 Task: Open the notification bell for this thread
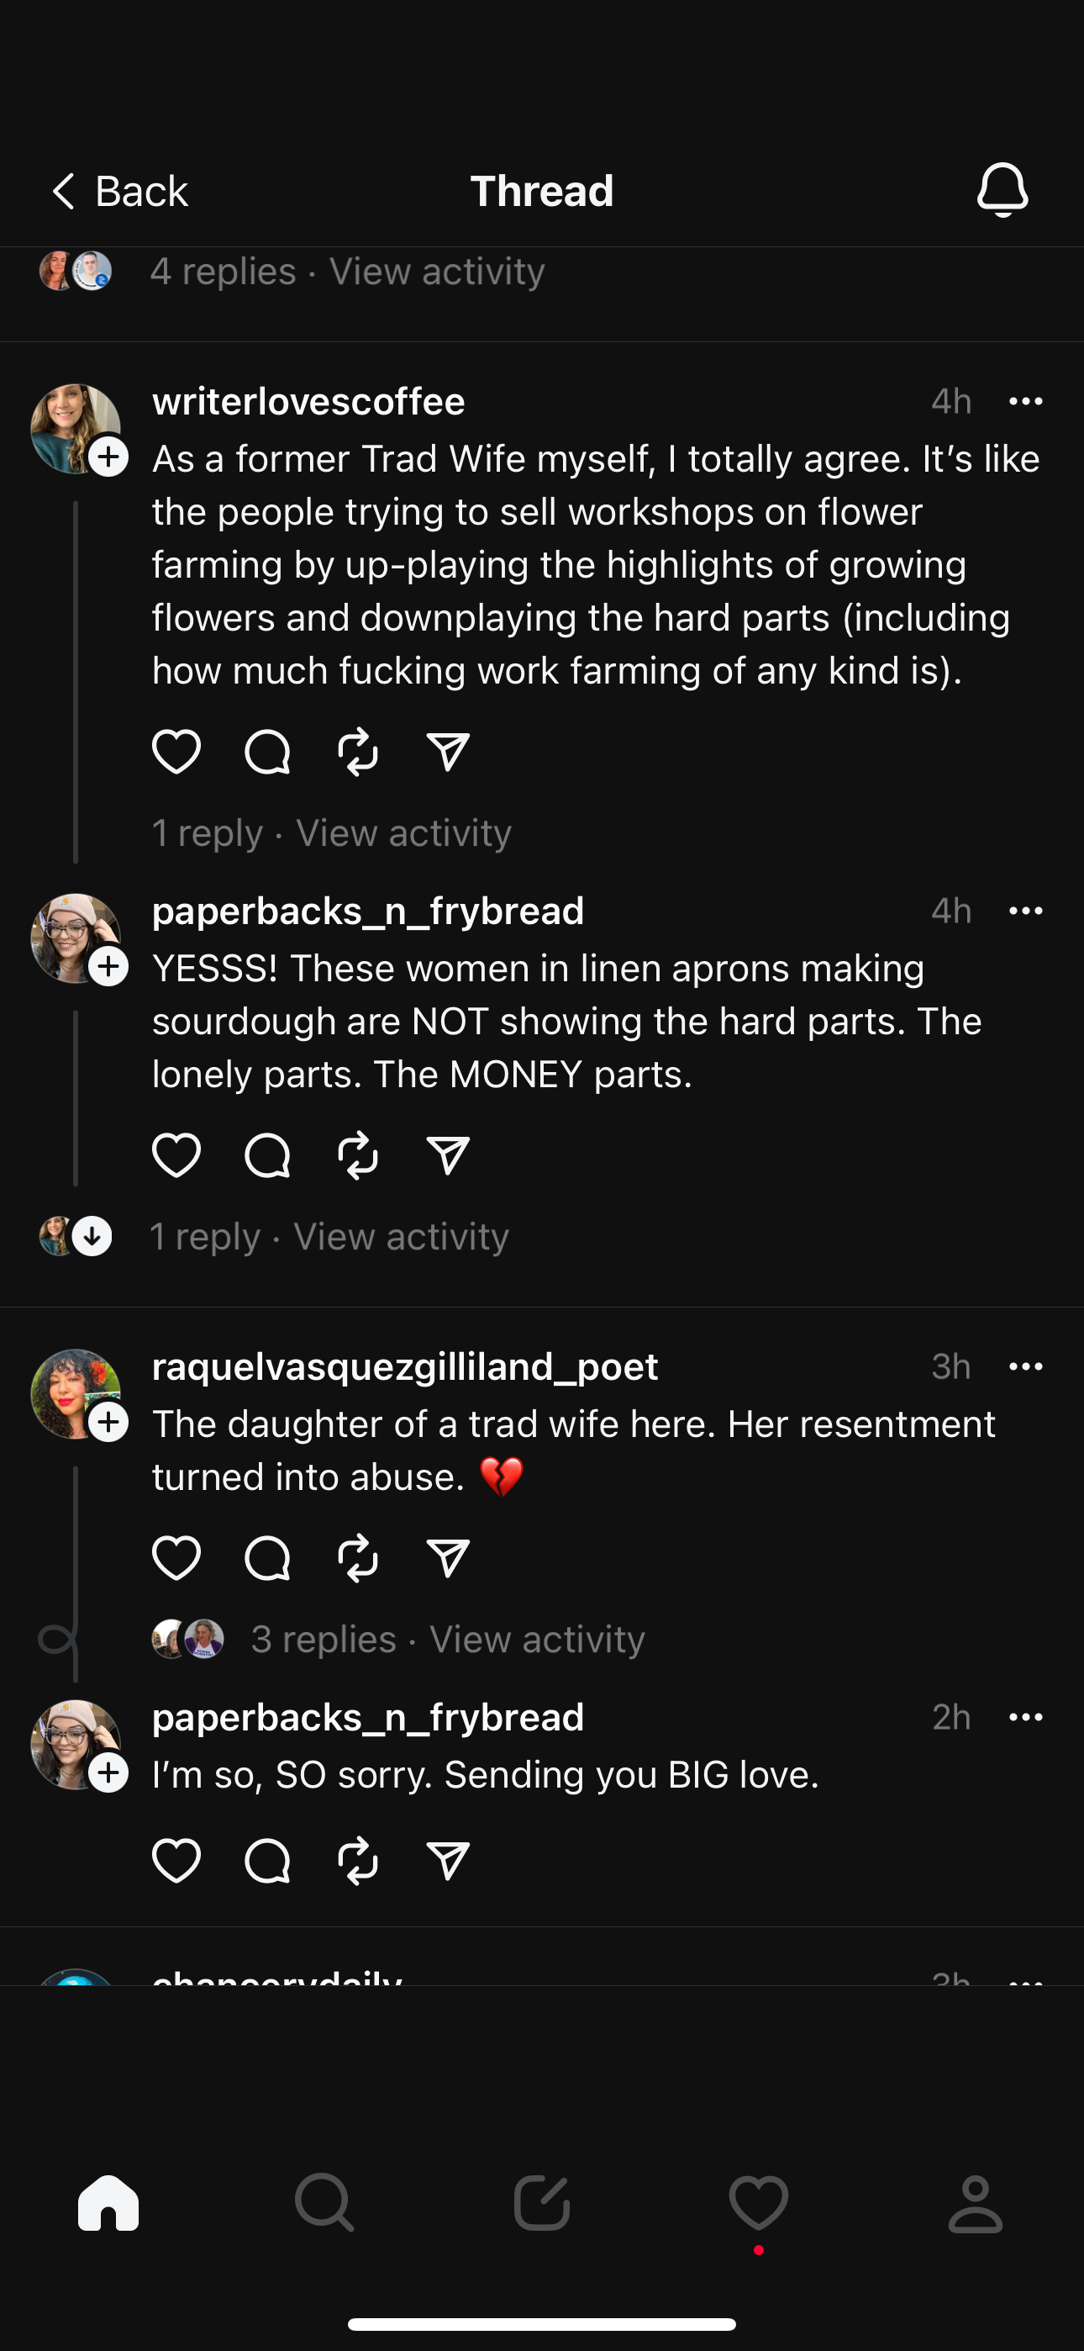click(x=1002, y=190)
